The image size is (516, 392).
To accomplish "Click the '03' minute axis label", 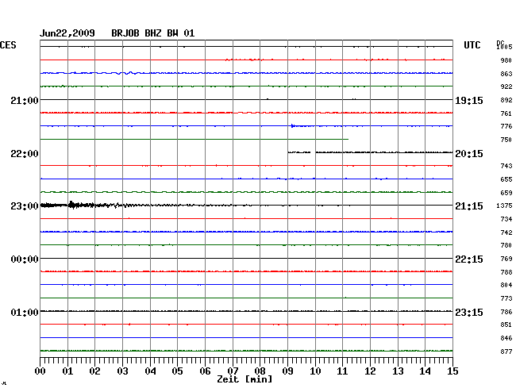I will click(122, 371).
